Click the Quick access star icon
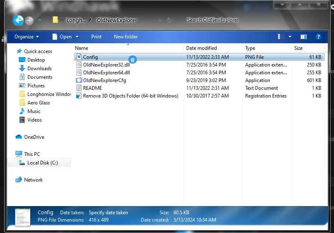Viewport: 334px width, 233px height. (x=19, y=51)
